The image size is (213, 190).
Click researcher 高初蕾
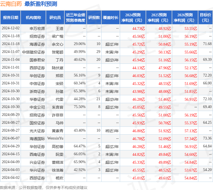(58, 147)
